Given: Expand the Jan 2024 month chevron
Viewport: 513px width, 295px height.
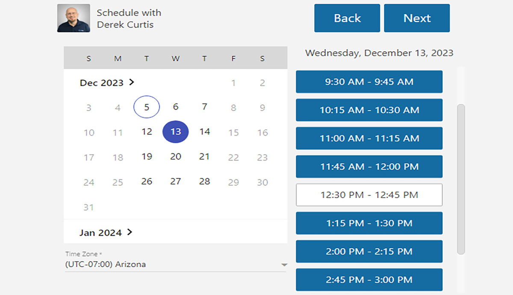Looking at the screenshot, I should 130,232.
